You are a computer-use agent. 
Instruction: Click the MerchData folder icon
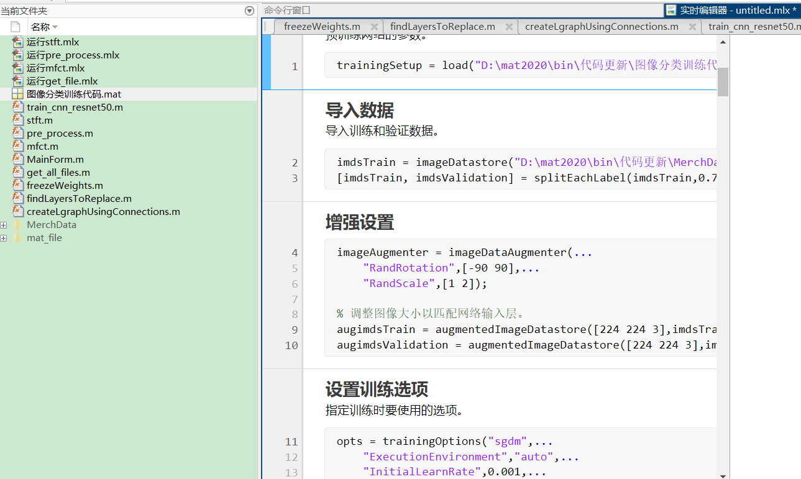[x=17, y=225]
